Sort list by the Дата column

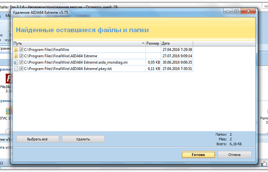tap(177, 44)
